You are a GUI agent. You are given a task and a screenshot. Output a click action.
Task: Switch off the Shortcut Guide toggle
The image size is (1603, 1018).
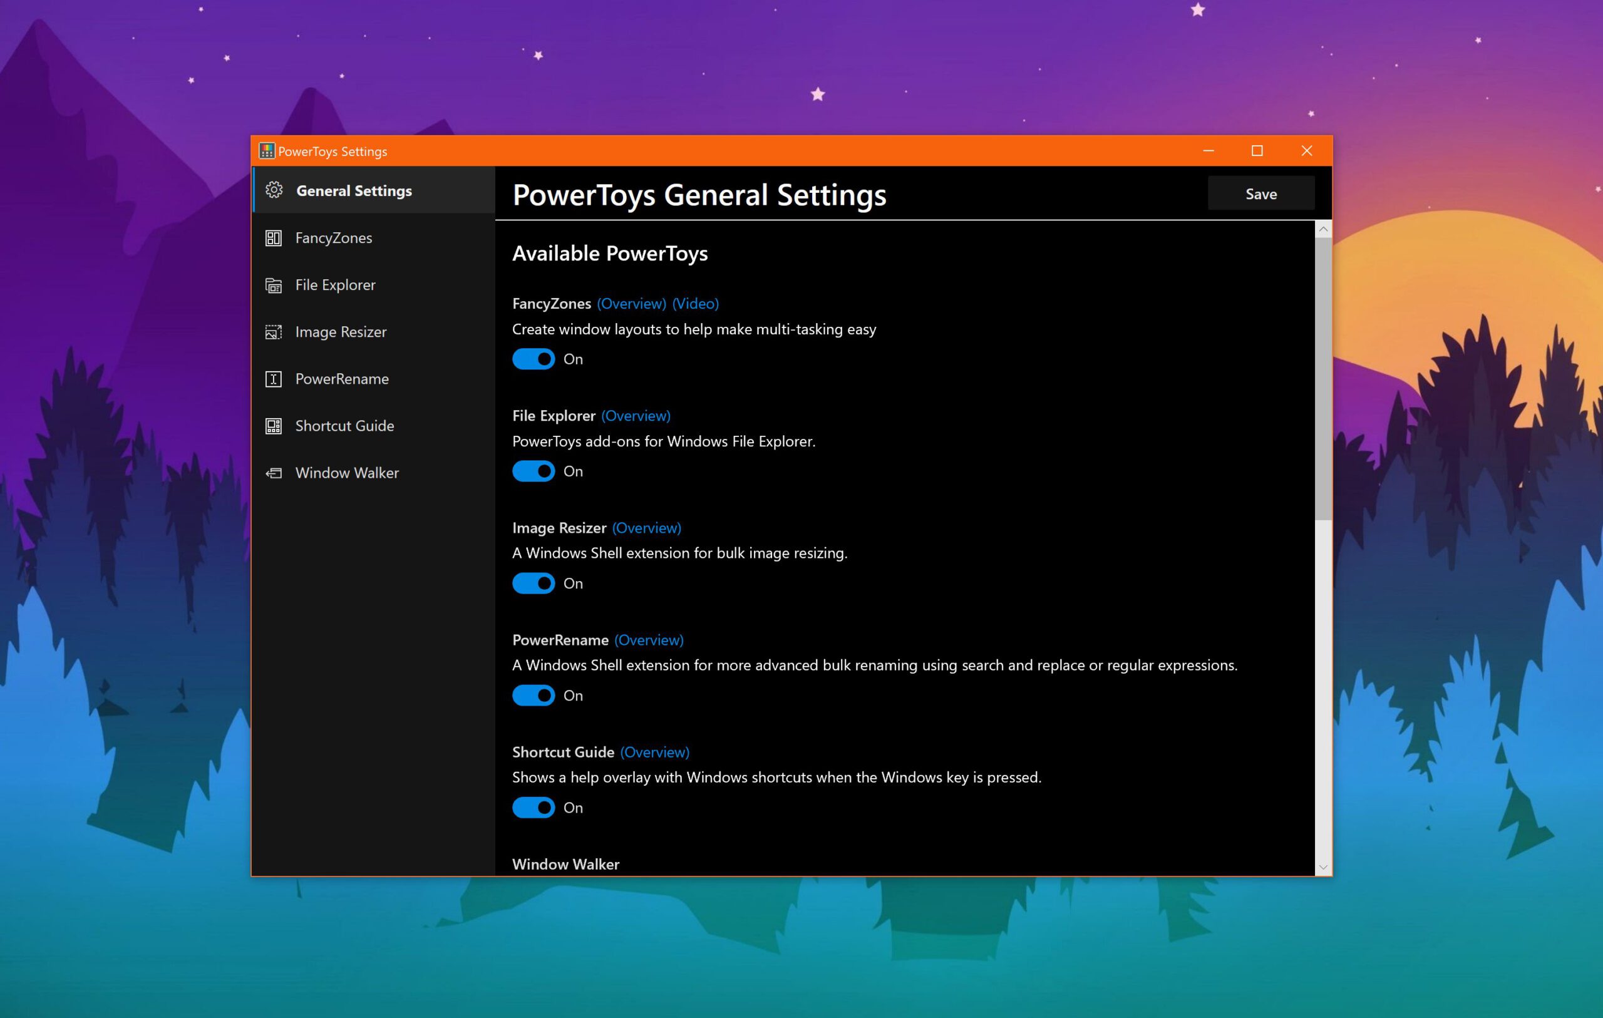[x=533, y=808]
